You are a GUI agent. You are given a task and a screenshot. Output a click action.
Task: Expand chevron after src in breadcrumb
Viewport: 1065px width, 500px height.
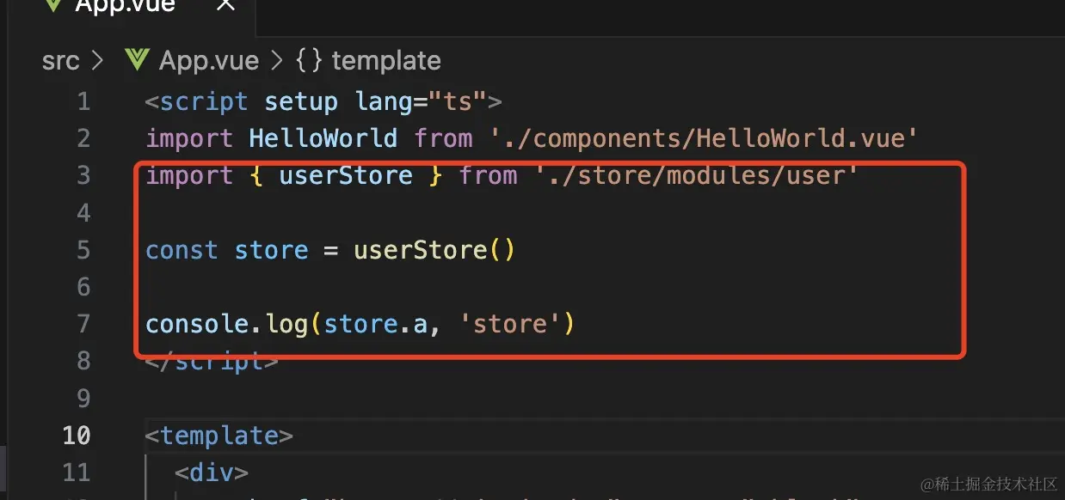click(97, 61)
